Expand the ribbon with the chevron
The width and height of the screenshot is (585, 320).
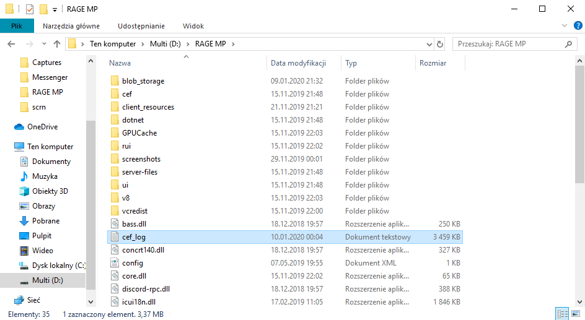click(565, 26)
